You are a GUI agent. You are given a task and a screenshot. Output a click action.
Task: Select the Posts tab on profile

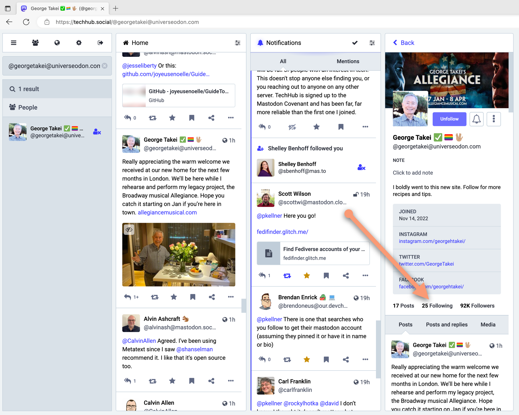point(405,324)
